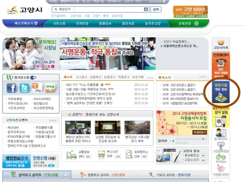Switch to the 고시공고 news tab

click(x=81, y=77)
